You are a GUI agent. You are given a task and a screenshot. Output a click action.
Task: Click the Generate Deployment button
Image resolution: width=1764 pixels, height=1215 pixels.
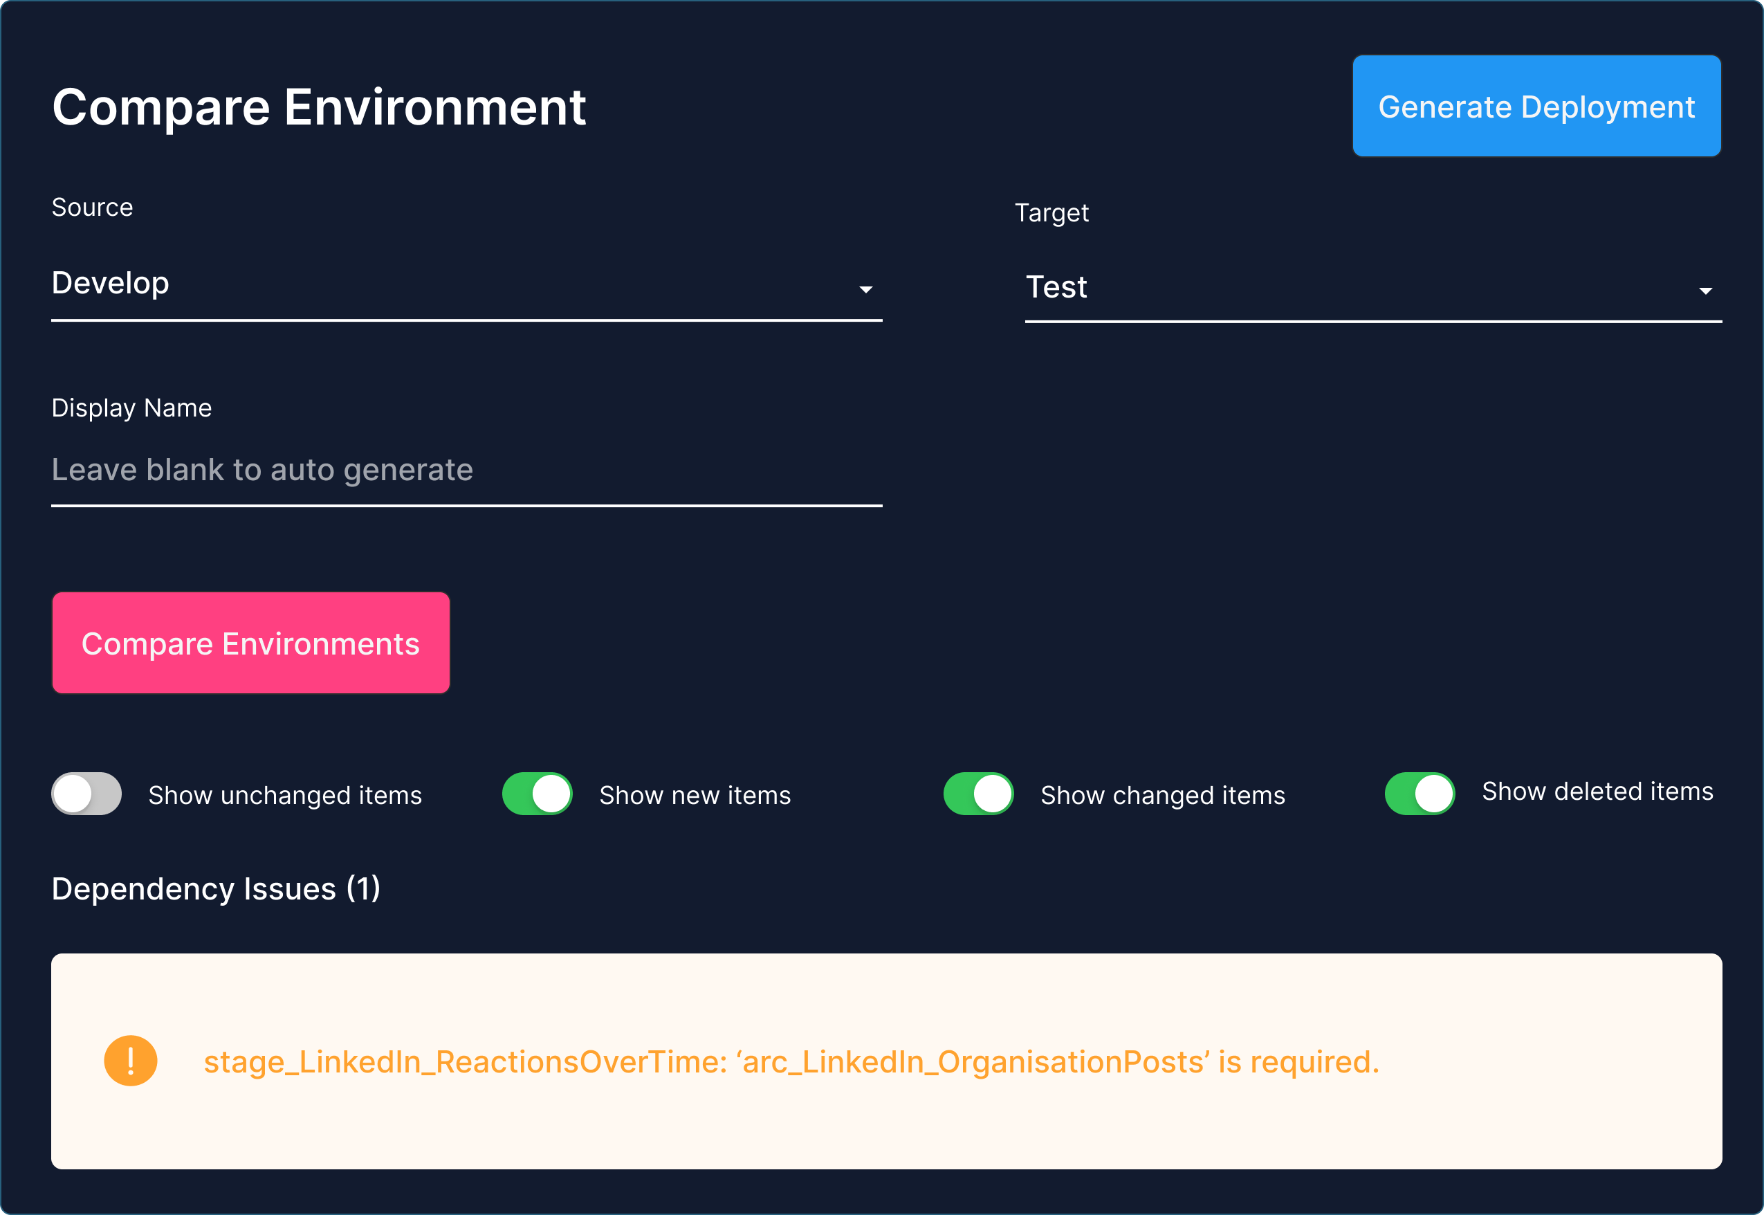pyautogui.click(x=1536, y=106)
